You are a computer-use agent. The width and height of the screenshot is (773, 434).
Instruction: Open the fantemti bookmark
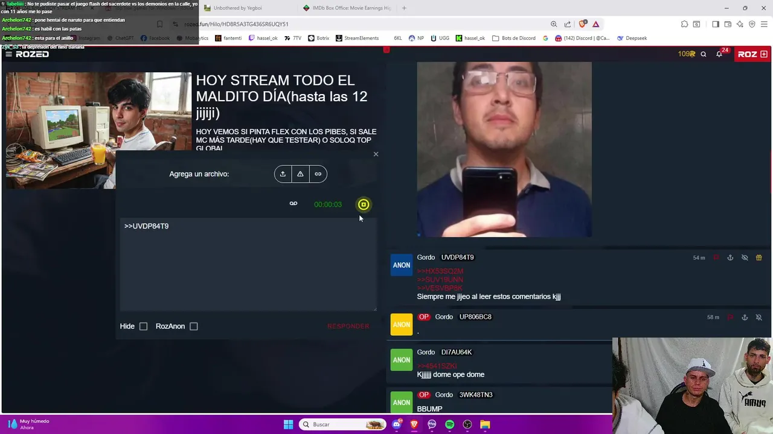tap(228, 38)
